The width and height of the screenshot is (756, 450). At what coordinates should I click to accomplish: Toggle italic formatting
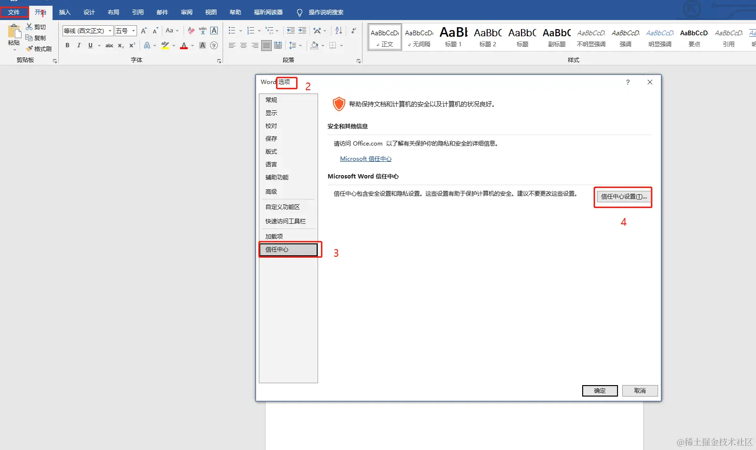pos(79,45)
